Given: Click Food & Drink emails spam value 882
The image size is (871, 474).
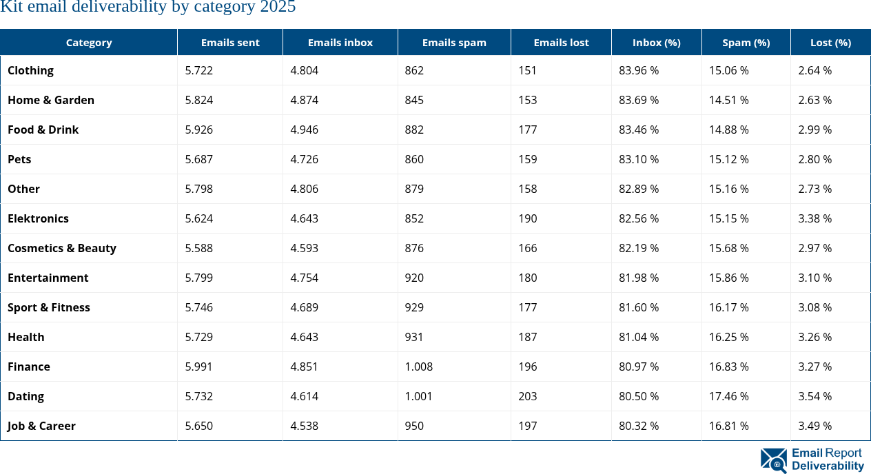Looking at the screenshot, I should [415, 130].
